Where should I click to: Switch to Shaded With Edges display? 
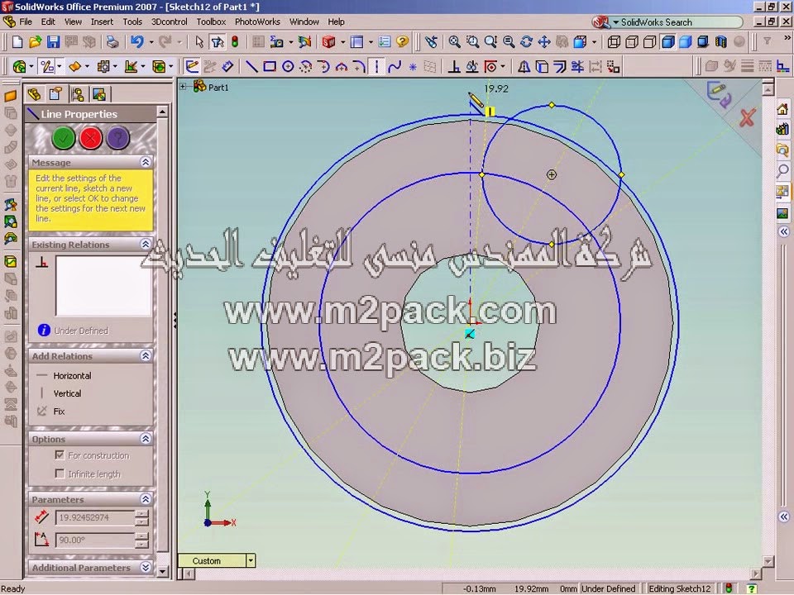[668, 41]
